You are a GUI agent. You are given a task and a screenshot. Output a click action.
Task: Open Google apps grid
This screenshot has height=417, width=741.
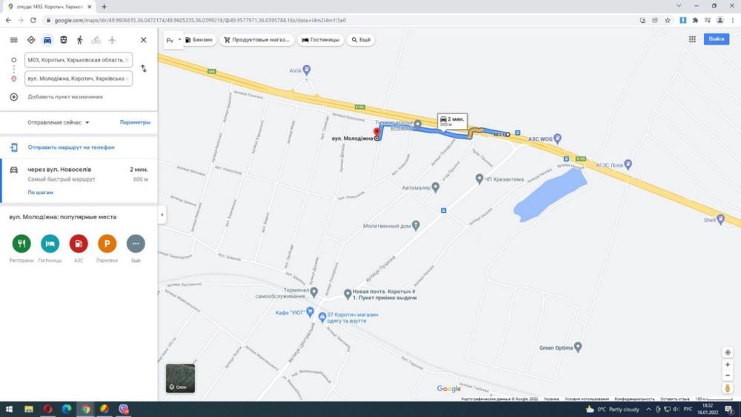[x=692, y=39]
